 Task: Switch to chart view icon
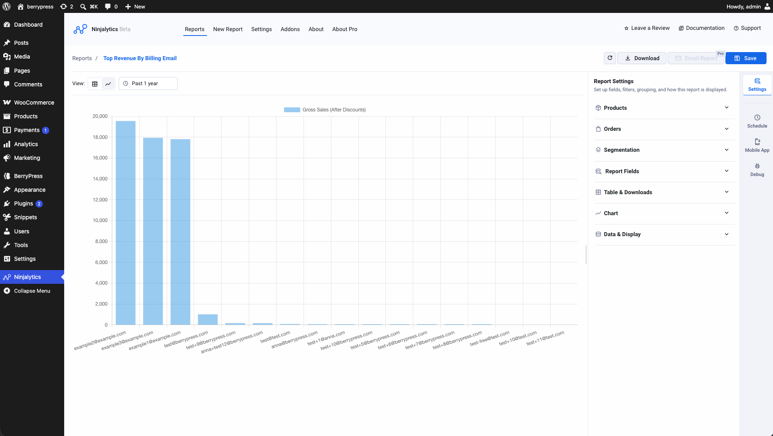point(108,84)
